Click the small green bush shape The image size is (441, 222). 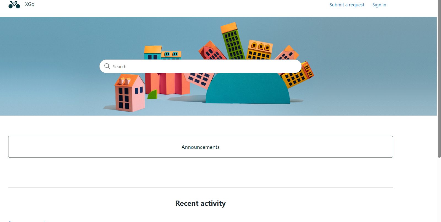(152, 94)
